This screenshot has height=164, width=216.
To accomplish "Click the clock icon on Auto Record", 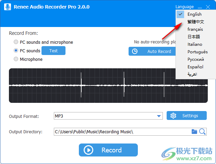I will [x=135, y=51].
